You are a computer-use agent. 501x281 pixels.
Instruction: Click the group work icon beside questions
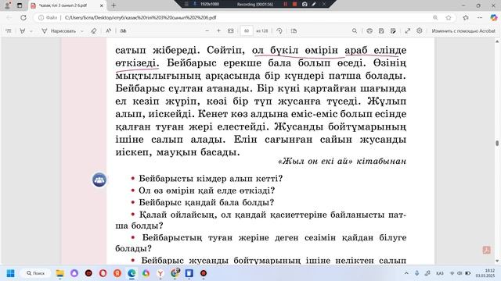99,180
